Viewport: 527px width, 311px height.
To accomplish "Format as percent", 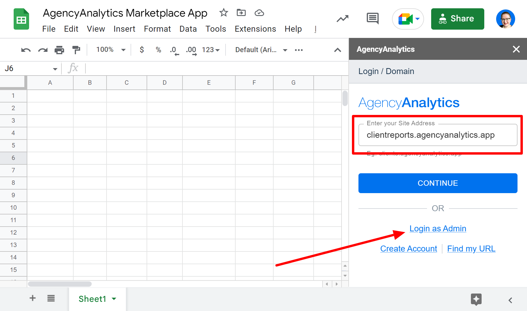I will coord(158,50).
